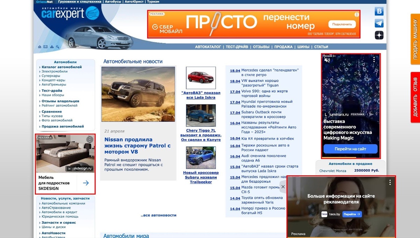Open "АвтоВАЗ" показал все Lada Iskra link
This screenshot has height=238, width=420.
201,95
